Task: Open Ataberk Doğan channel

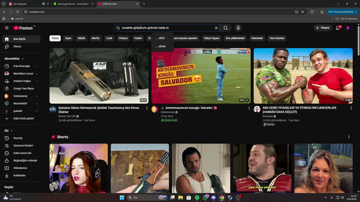Action: (x=21, y=81)
